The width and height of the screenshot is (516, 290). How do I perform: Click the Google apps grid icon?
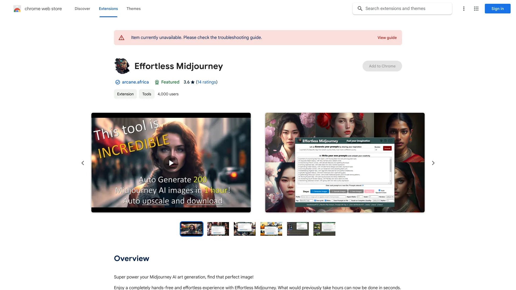(x=476, y=9)
